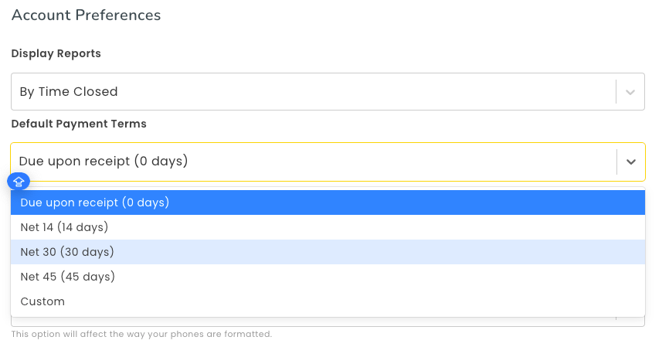The height and width of the screenshot is (347, 669).
Task: Click the Default Payment Terms label
Action: point(79,124)
